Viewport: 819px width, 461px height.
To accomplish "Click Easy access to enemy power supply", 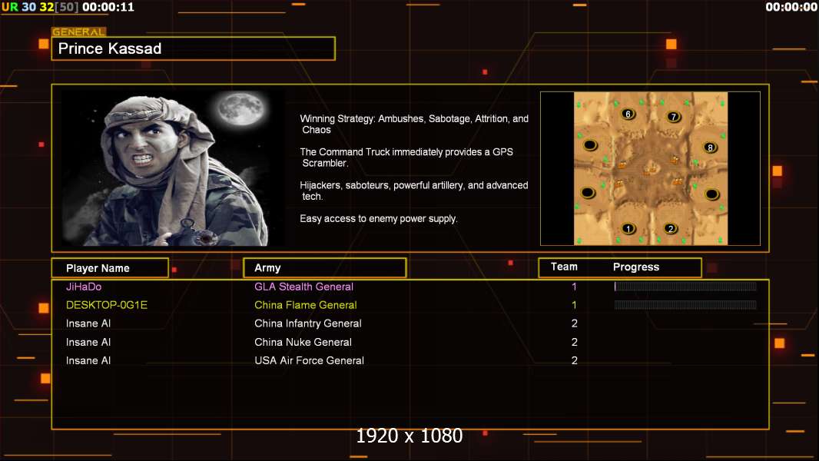I will [379, 219].
